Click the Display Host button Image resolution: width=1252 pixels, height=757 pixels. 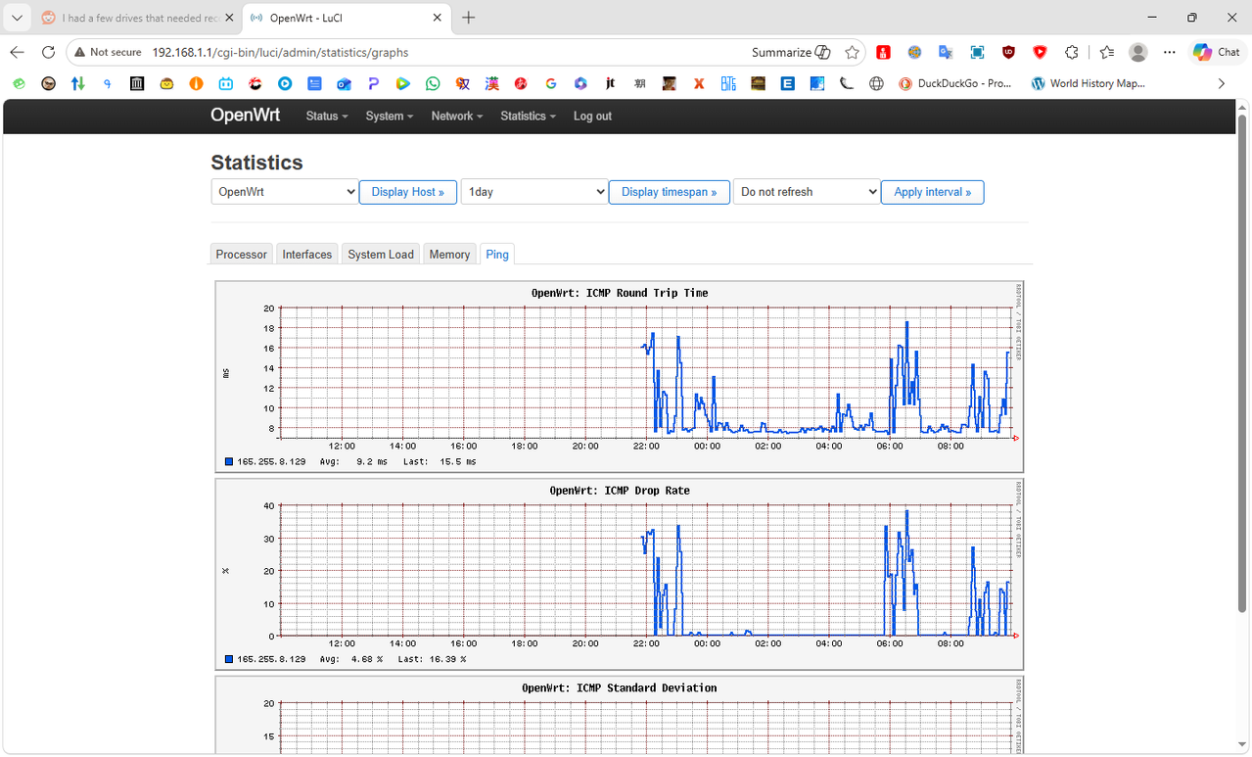[x=408, y=192]
